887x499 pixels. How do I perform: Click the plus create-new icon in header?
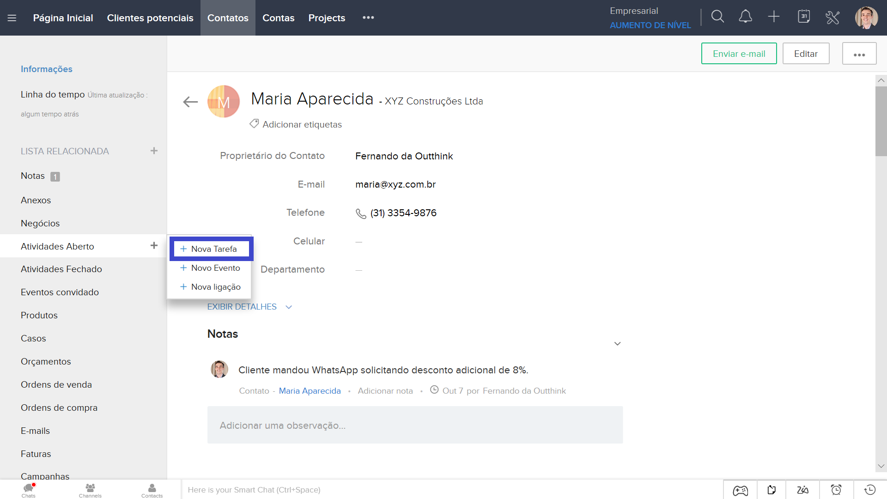point(774,17)
